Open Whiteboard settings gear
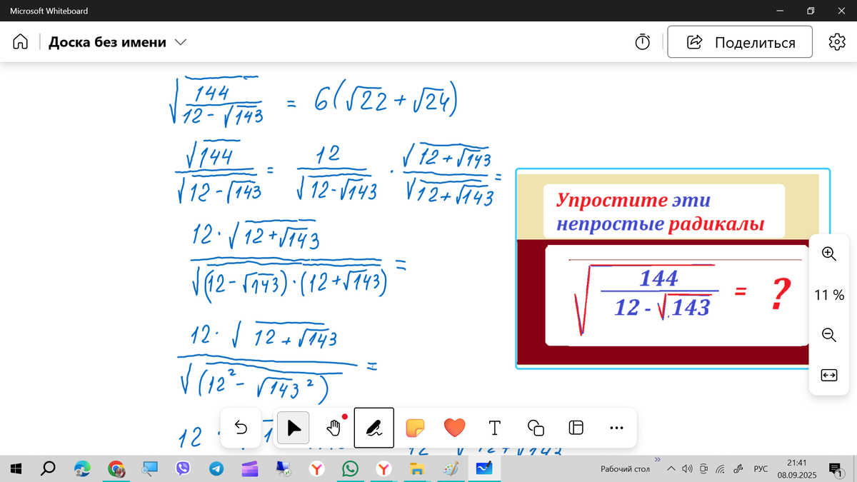This screenshot has width=857, height=482. (x=836, y=41)
